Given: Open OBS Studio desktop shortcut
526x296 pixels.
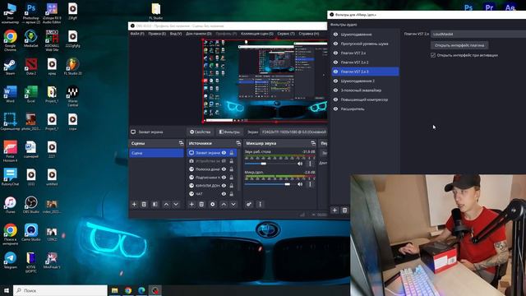Looking at the screenshot, I should [31, 205].
